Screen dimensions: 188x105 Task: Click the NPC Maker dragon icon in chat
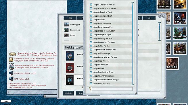(11, 79)
